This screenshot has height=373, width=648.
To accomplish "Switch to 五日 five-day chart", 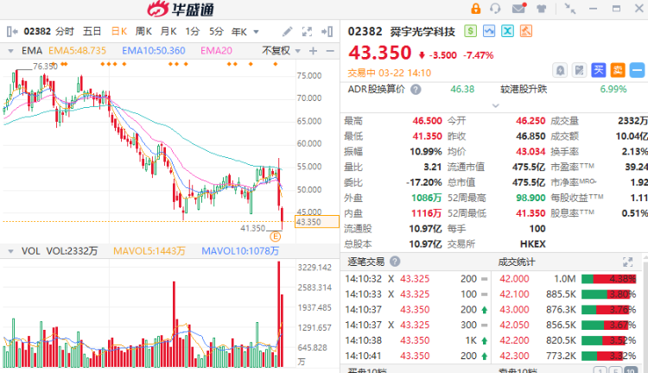I will 92,31.
